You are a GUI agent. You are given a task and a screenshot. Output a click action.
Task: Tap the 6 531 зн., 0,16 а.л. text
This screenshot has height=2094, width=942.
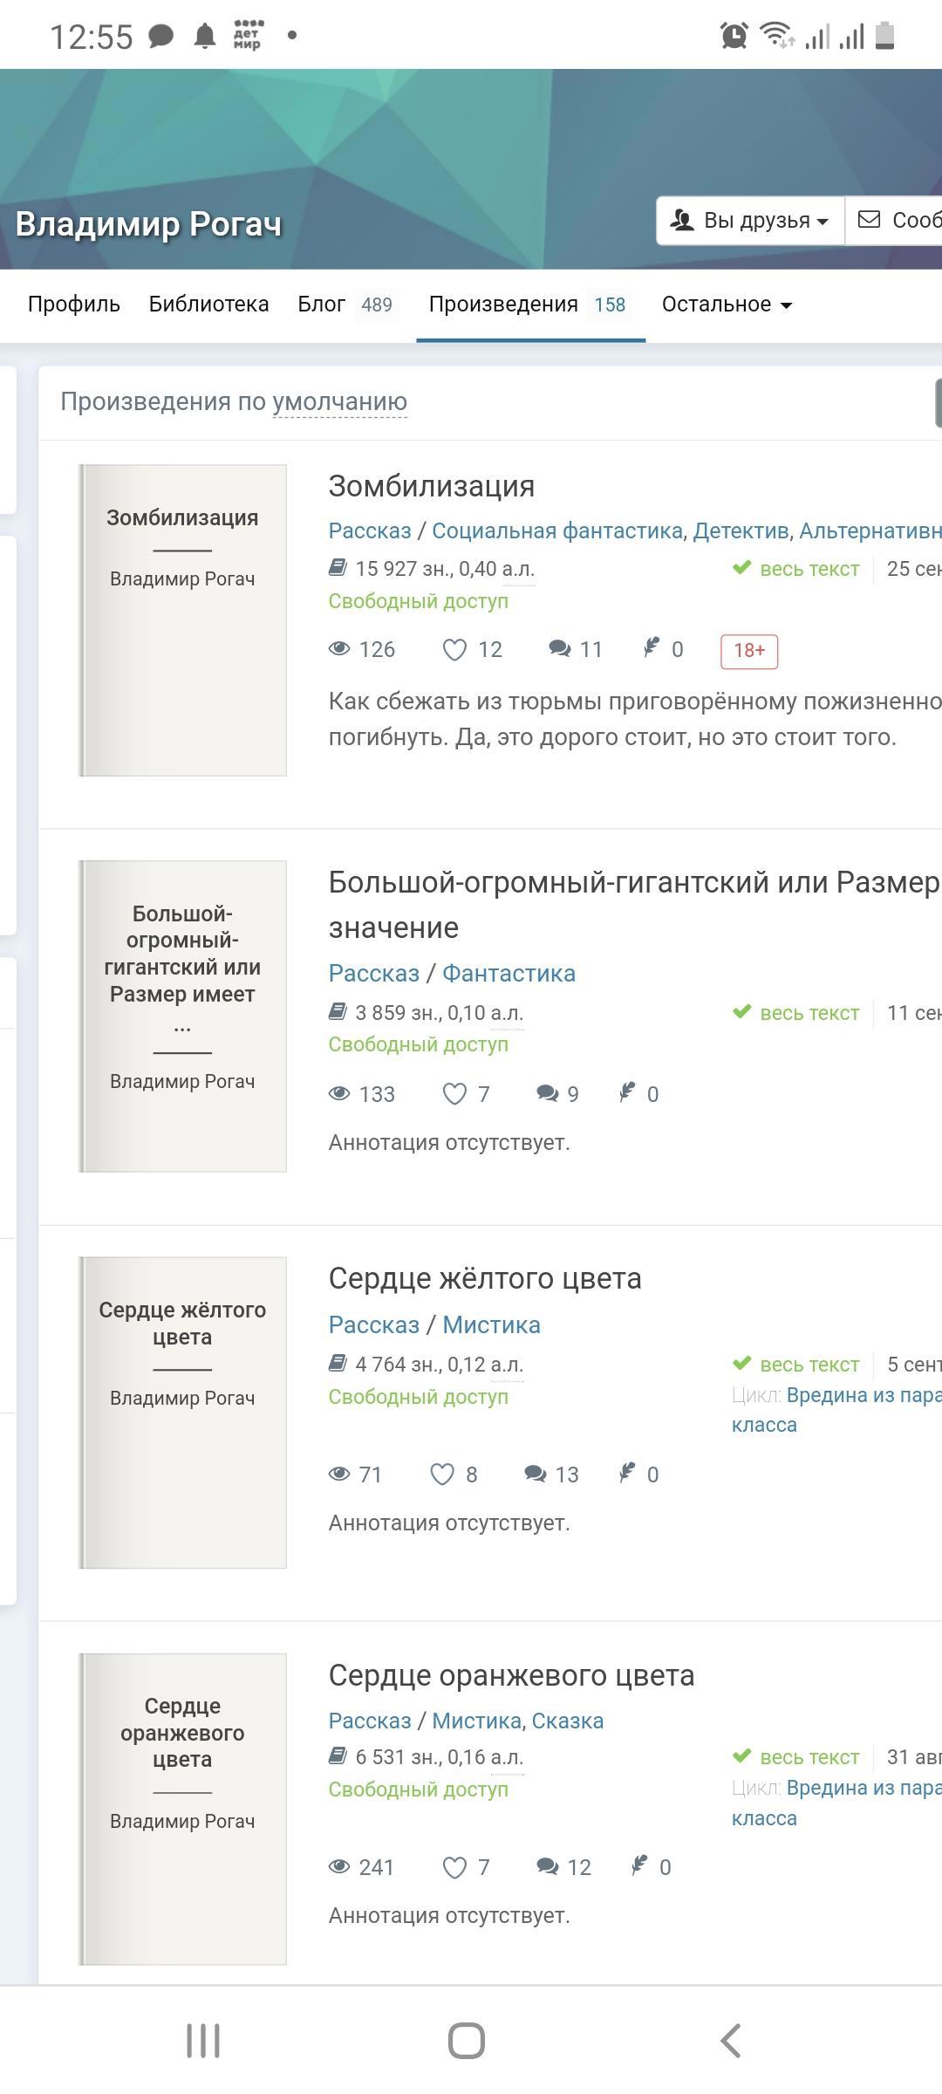click(x=440, y=1757)
